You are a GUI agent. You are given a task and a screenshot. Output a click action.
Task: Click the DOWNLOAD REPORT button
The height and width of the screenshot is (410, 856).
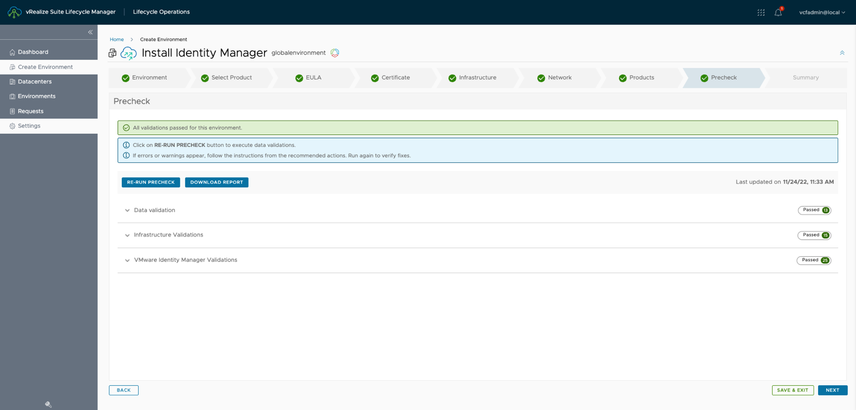click(217, 182)
